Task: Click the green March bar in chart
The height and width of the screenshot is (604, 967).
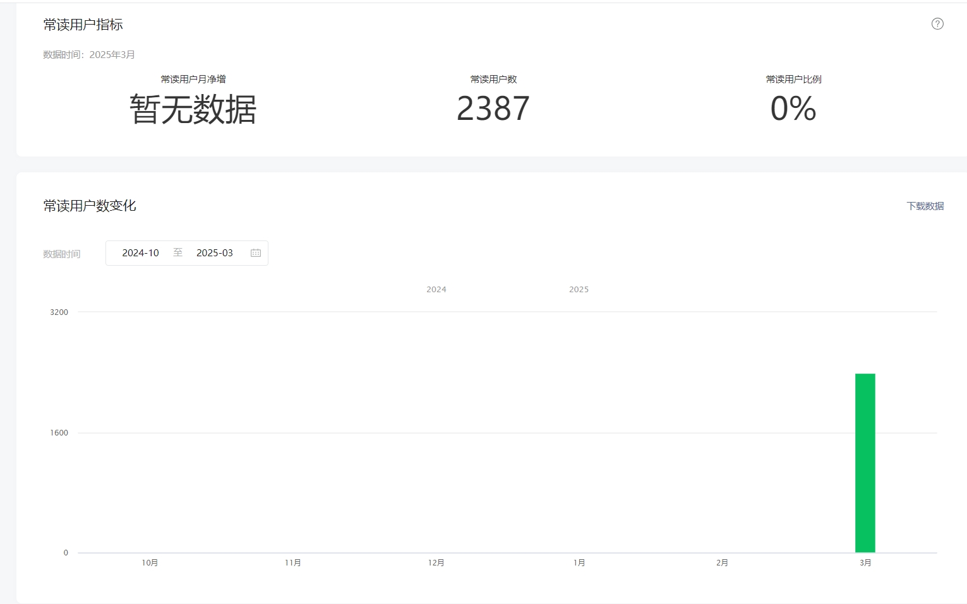Action: (865, 463)
